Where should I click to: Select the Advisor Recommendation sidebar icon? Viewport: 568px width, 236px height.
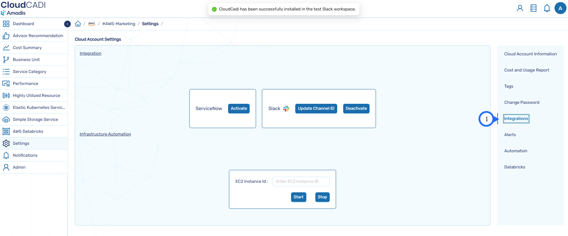[6, 36]
